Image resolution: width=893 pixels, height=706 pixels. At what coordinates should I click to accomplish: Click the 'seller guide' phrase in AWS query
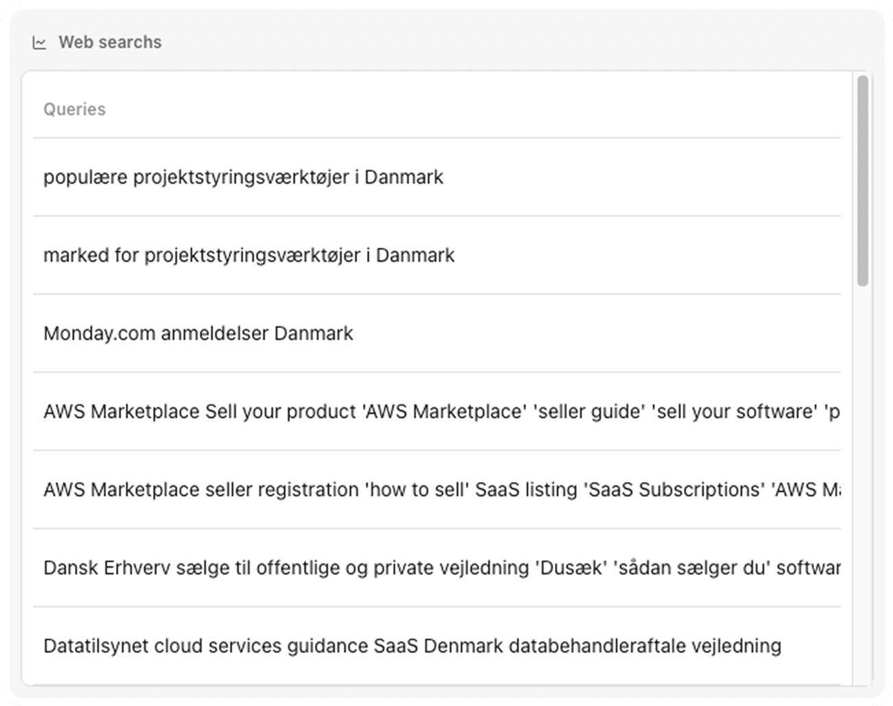[591, 412]
